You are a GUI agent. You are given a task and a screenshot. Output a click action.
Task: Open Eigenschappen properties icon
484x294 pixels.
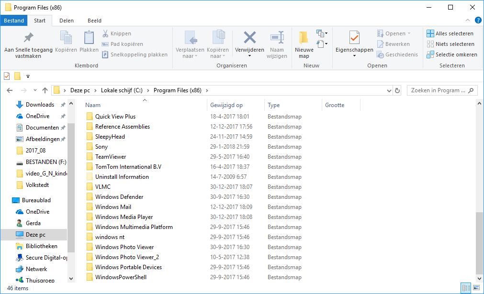tap(354, 38)
